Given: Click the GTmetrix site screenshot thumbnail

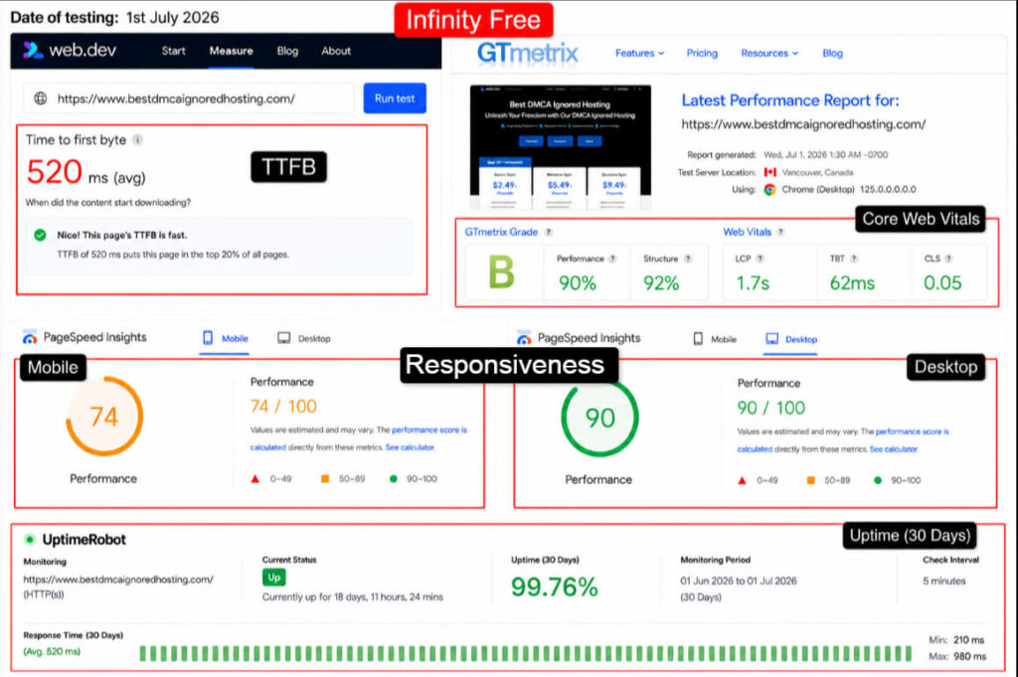Looking at the screenshot, I should (x=561, y=147).
